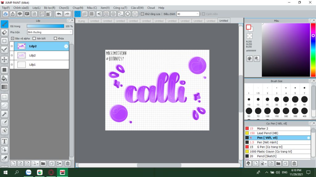Add a new layer folder
This screenshot has width=316, height=177.
click(x=43, y=163)
